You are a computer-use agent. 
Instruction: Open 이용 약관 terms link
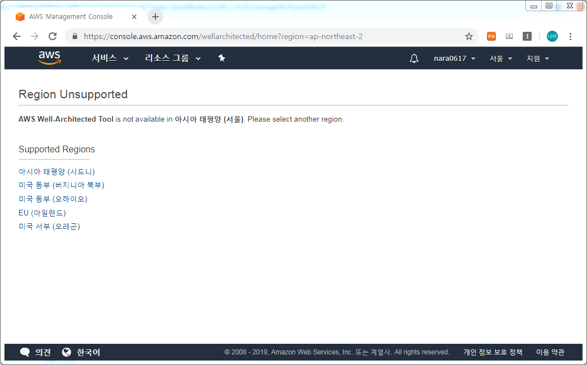pyautogui.click(x=550, y=352)
